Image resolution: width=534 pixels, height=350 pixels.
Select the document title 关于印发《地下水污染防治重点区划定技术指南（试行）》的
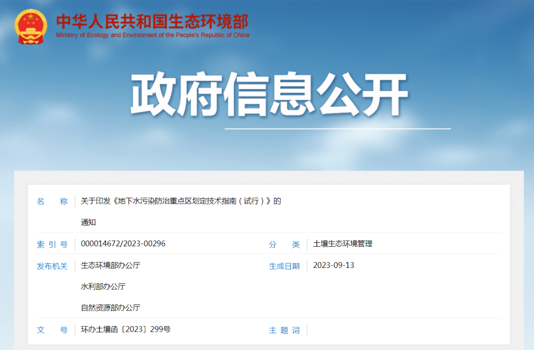pyautogui.click(x=181, y=201)
